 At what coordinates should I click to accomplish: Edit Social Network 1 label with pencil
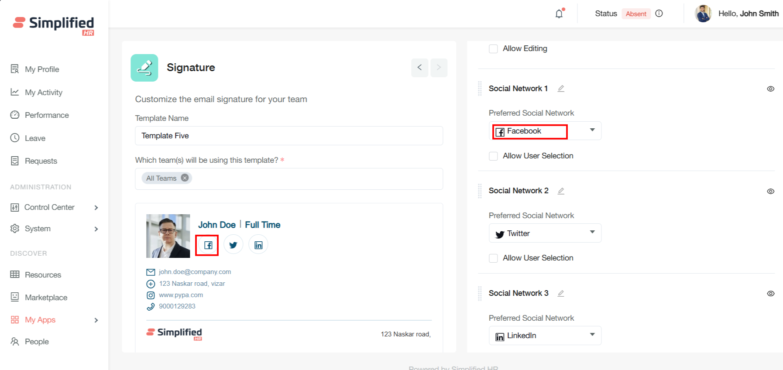coord(561,89)
